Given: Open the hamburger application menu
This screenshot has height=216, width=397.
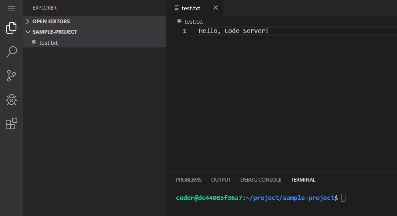Looking at the screenshot, I should pos(11,8).
